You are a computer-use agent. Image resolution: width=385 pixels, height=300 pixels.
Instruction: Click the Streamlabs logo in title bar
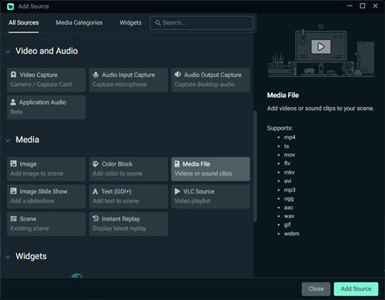click(x=11, y=6)
